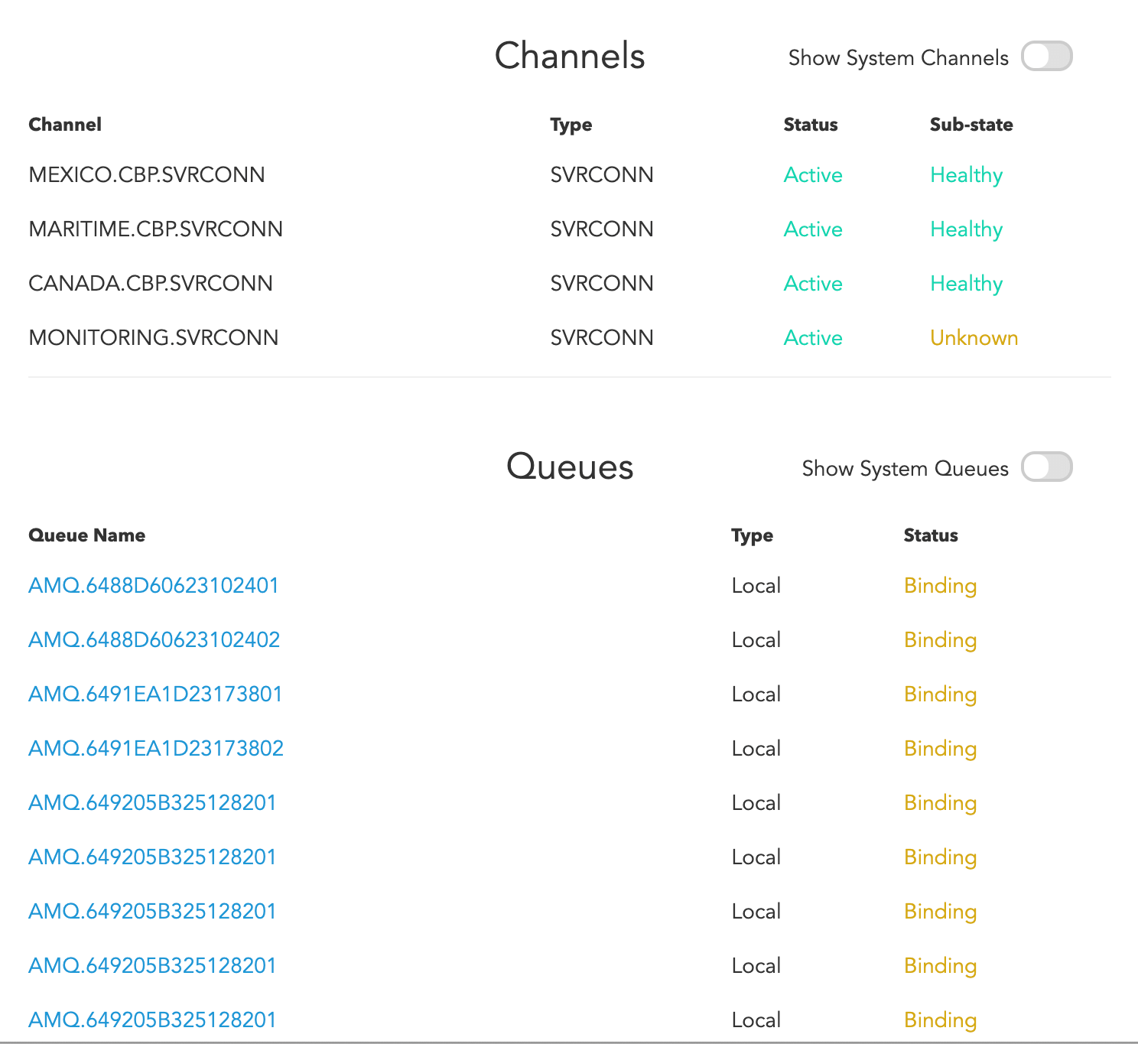The height and width of the screenshot is (1044, 1138).
Task: Click the Active status of CANADA.CBP.SVRCONN
Action: 813,284
